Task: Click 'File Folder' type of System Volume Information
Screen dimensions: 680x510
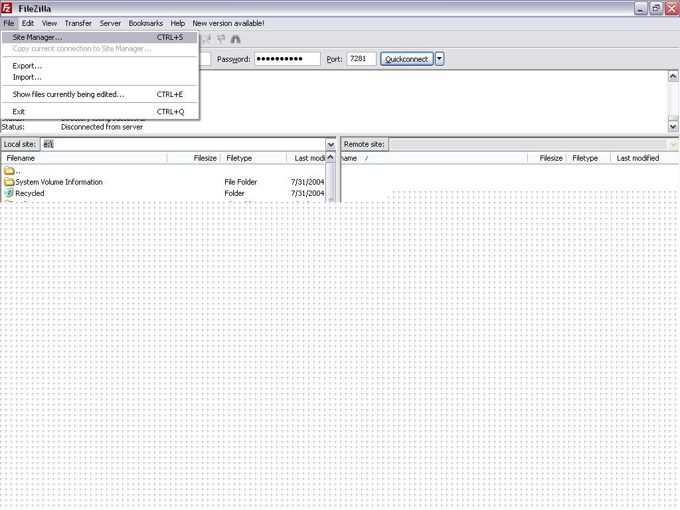Action: 240,182
